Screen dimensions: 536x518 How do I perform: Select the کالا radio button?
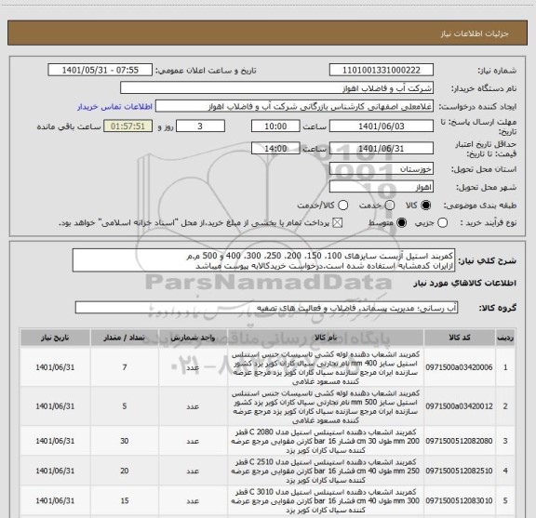point(426,205)
